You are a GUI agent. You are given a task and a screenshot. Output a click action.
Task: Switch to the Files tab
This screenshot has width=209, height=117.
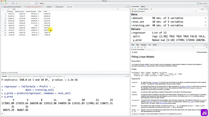[x=133, y=45]
